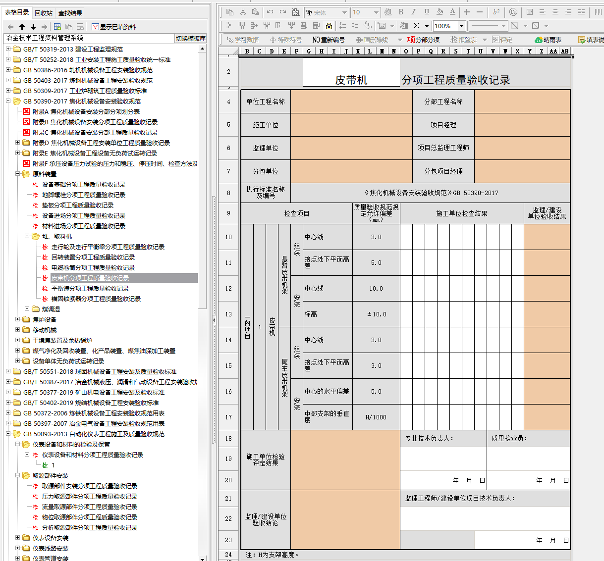The image size is (604, 561).
Task: Expand the 仪表设备安装 folder
Action: [17, 538]
